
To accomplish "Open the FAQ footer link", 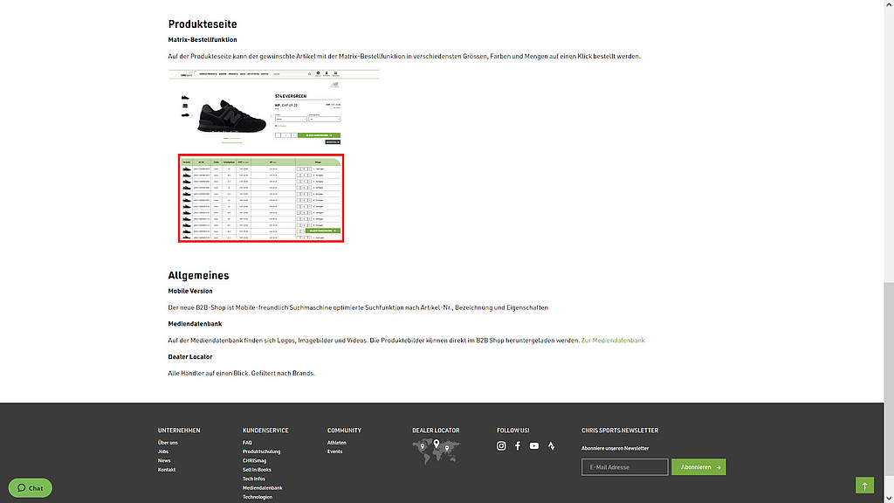I will click(x=247, y=443).
